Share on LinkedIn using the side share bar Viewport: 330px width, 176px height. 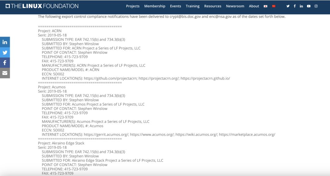coord(5,42)
